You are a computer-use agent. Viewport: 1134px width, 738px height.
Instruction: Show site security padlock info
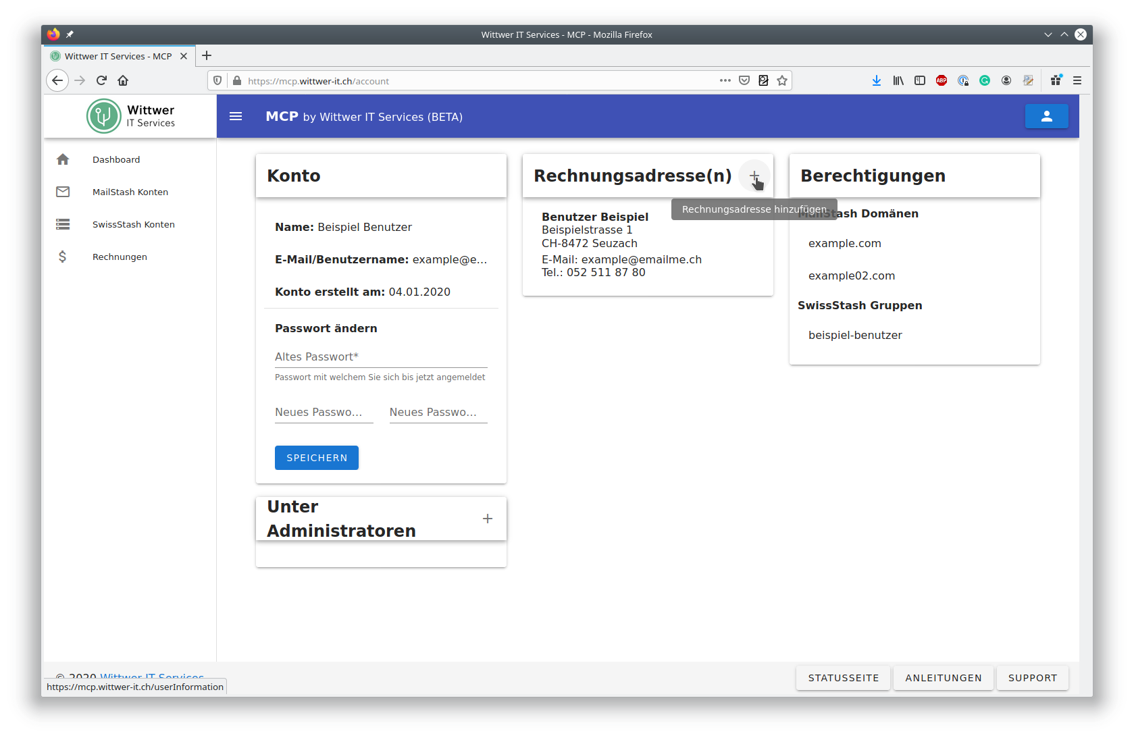point(237,80)
